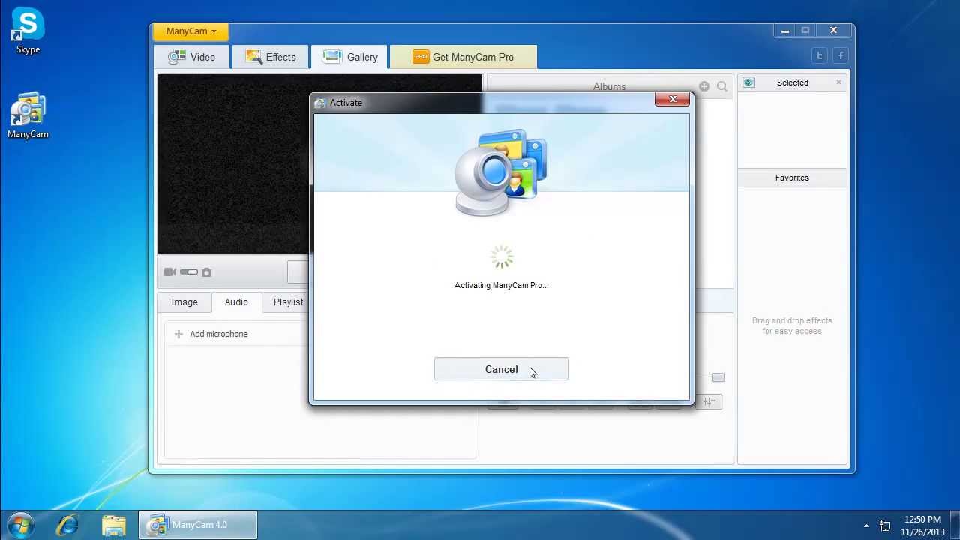Launch Internet Explorer from the taskbar
This screenshot has width=960, height=540.
click(x=67, y=525)
